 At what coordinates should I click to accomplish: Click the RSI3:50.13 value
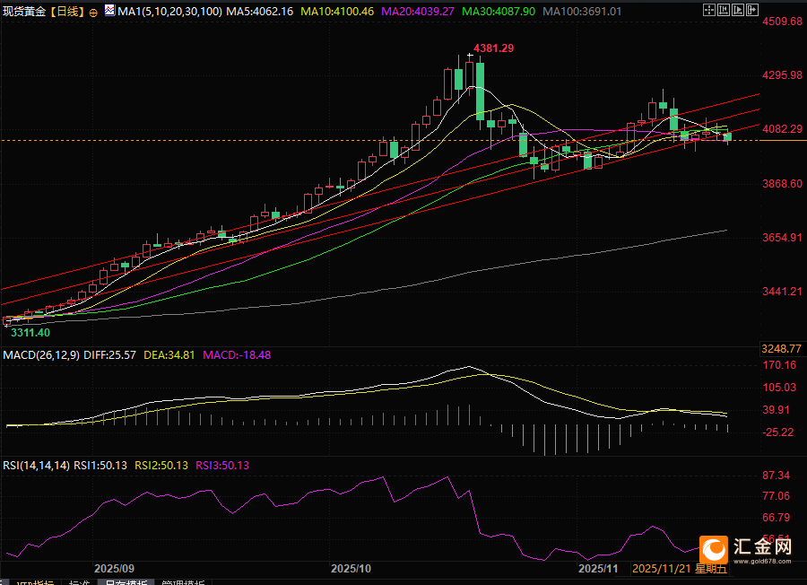click(x=222, y=466)
